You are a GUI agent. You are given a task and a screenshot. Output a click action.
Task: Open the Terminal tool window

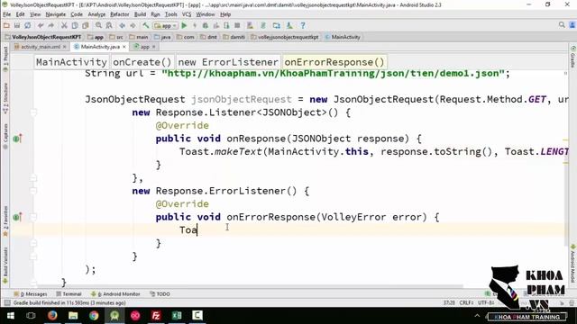pyautogui.click(x=69, y=294)
